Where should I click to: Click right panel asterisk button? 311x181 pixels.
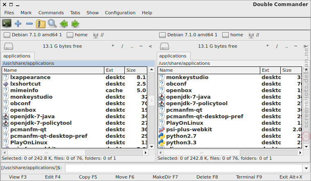pyautogui.click(x=268, y=46)
